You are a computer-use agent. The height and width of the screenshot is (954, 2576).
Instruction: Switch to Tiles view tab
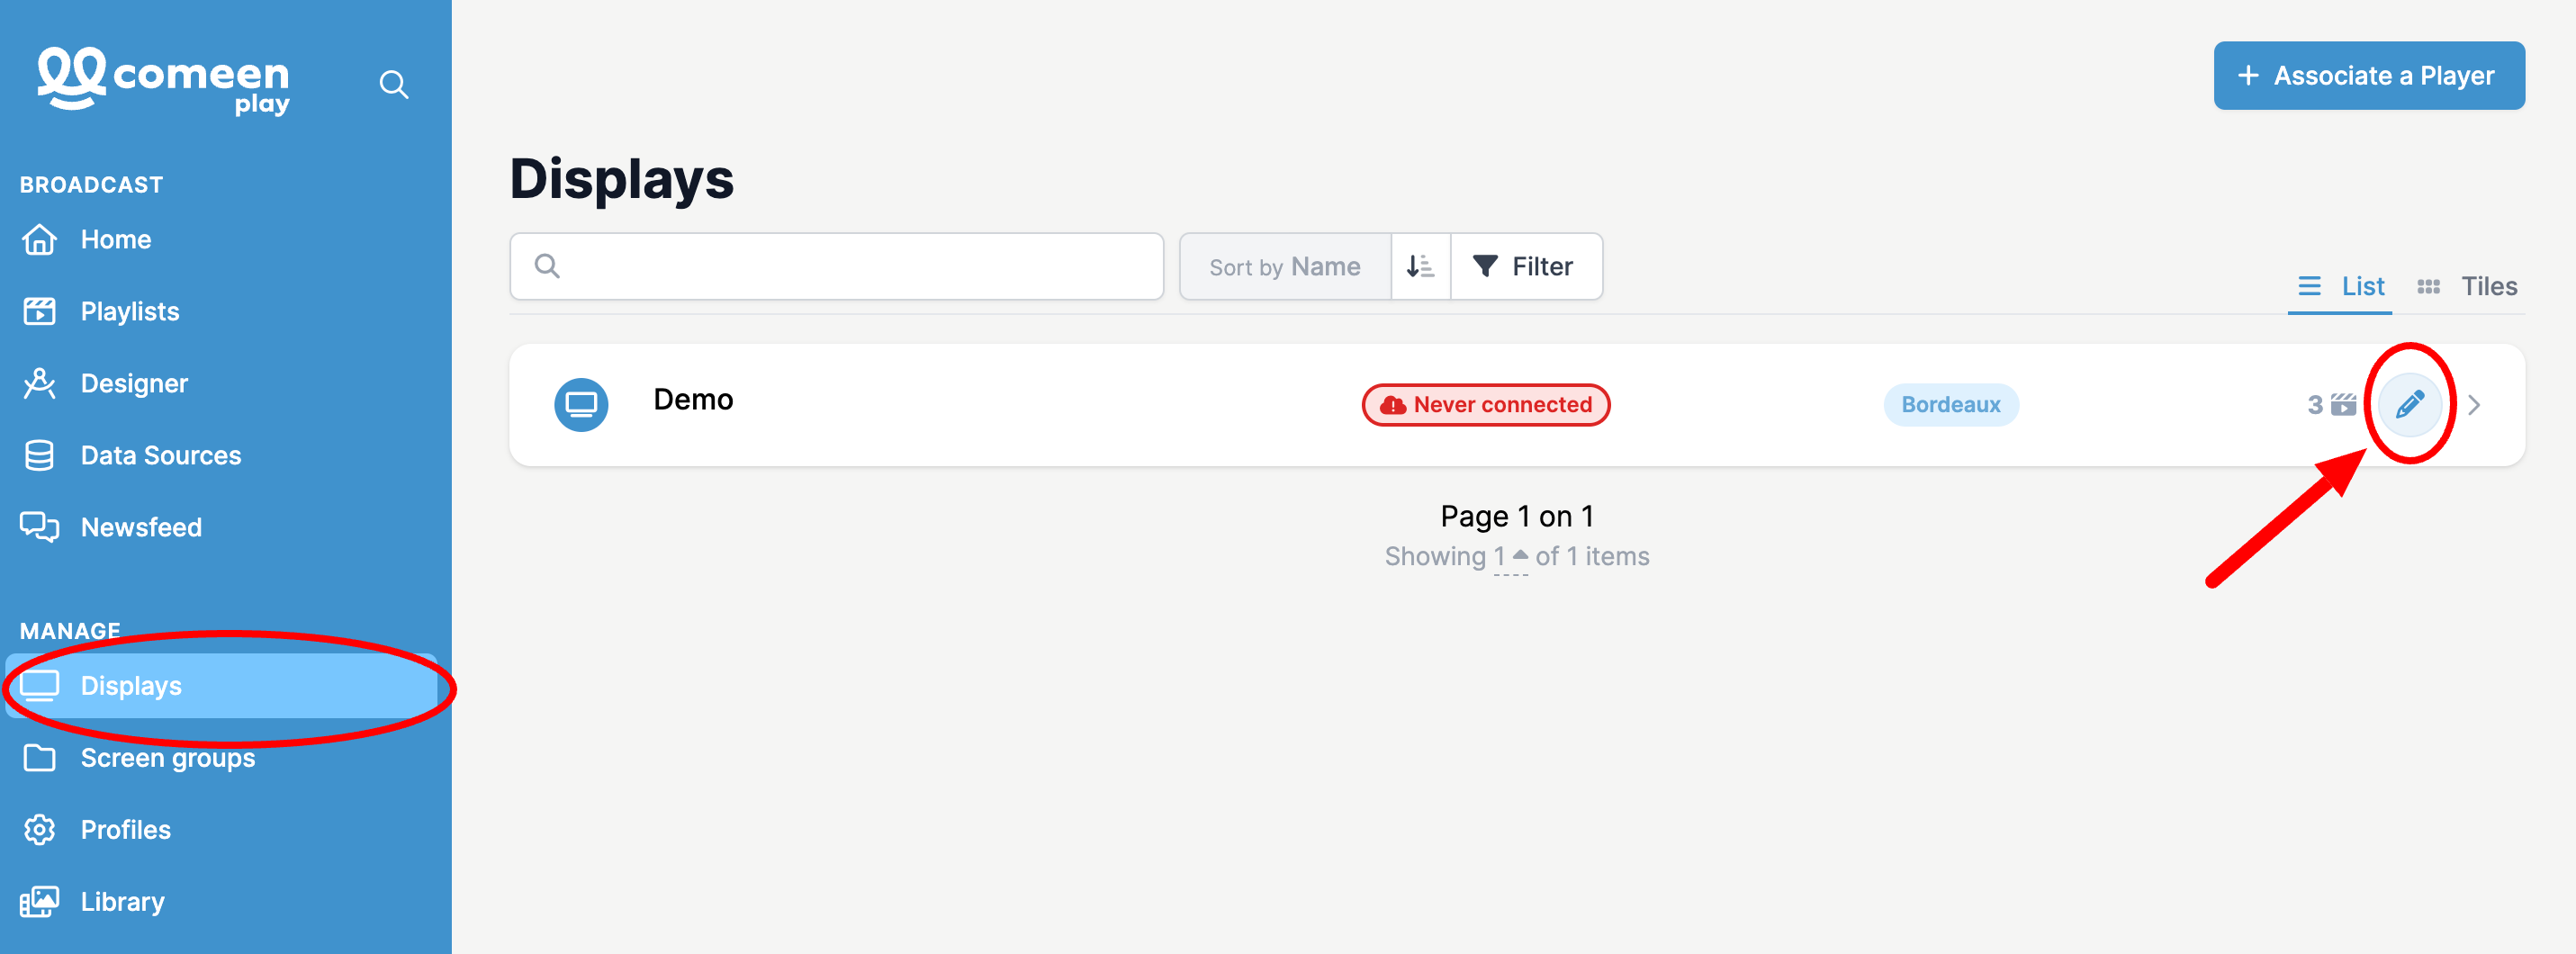click(2467, 287)
